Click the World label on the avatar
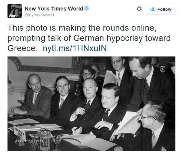Image resolution: width=182 pixels, height=155 pixels. (x=13, y=16)
